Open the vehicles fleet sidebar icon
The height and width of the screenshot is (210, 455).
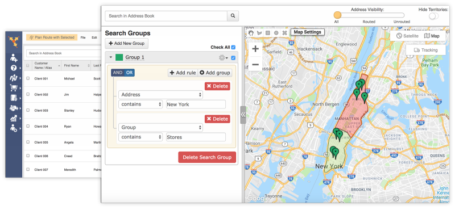(14, 108)
